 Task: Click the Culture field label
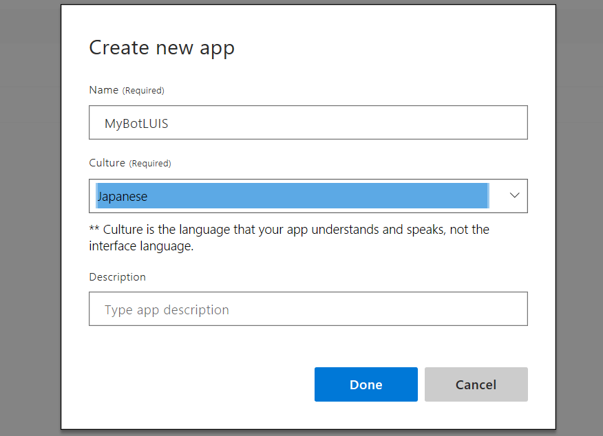click(105, 163)
